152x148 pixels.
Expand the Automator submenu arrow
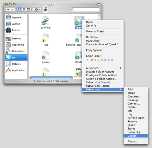pyautogui.click(x=121, y=68)
